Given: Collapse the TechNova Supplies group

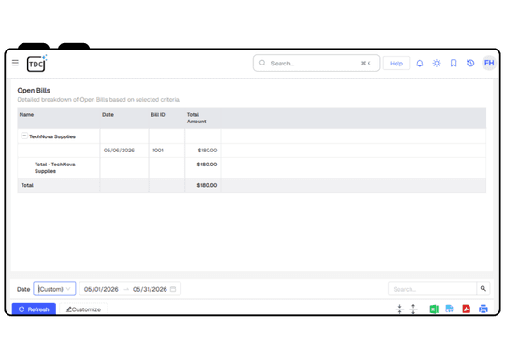Looking at the screenshot, I should coord(24,136).
